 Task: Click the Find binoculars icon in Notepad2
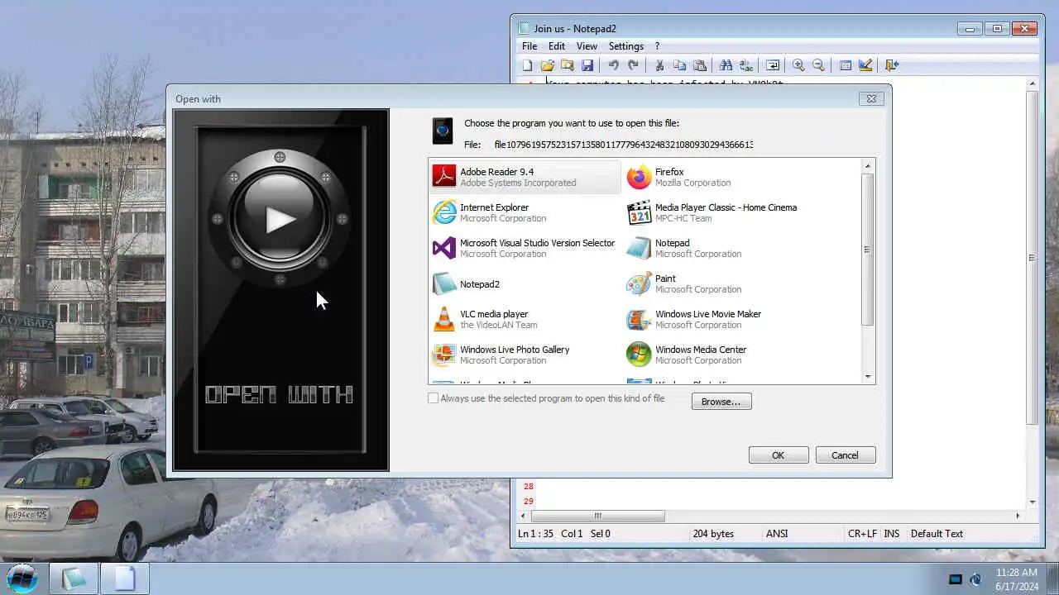[726, 65]
